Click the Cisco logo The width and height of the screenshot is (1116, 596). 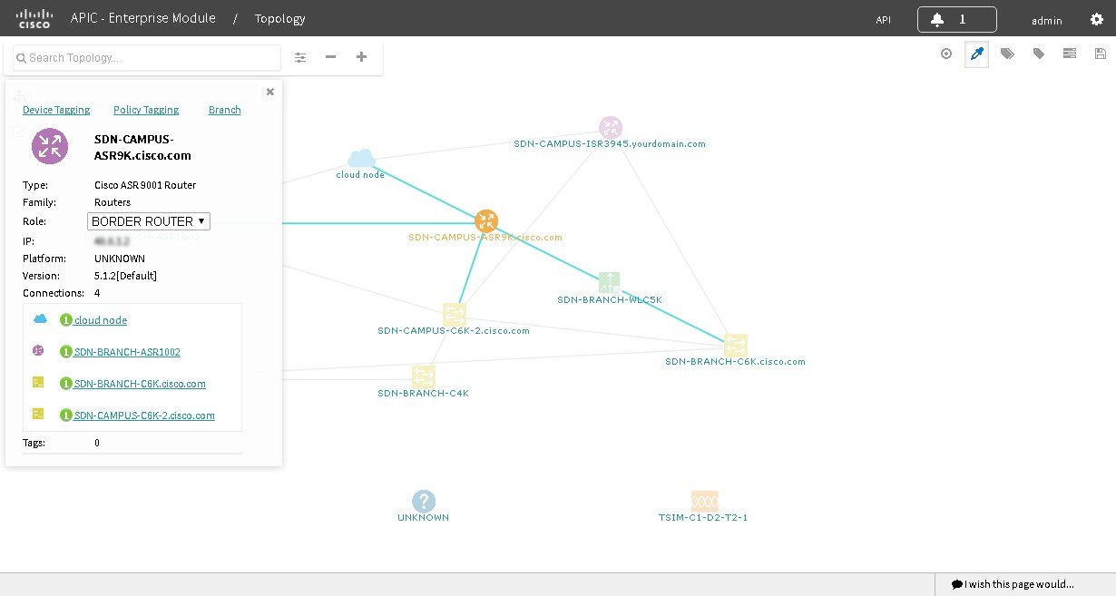35,18
